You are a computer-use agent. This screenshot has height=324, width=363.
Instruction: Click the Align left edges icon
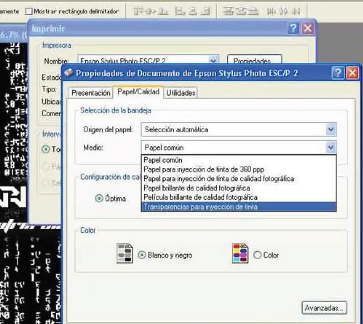point(180,11)
